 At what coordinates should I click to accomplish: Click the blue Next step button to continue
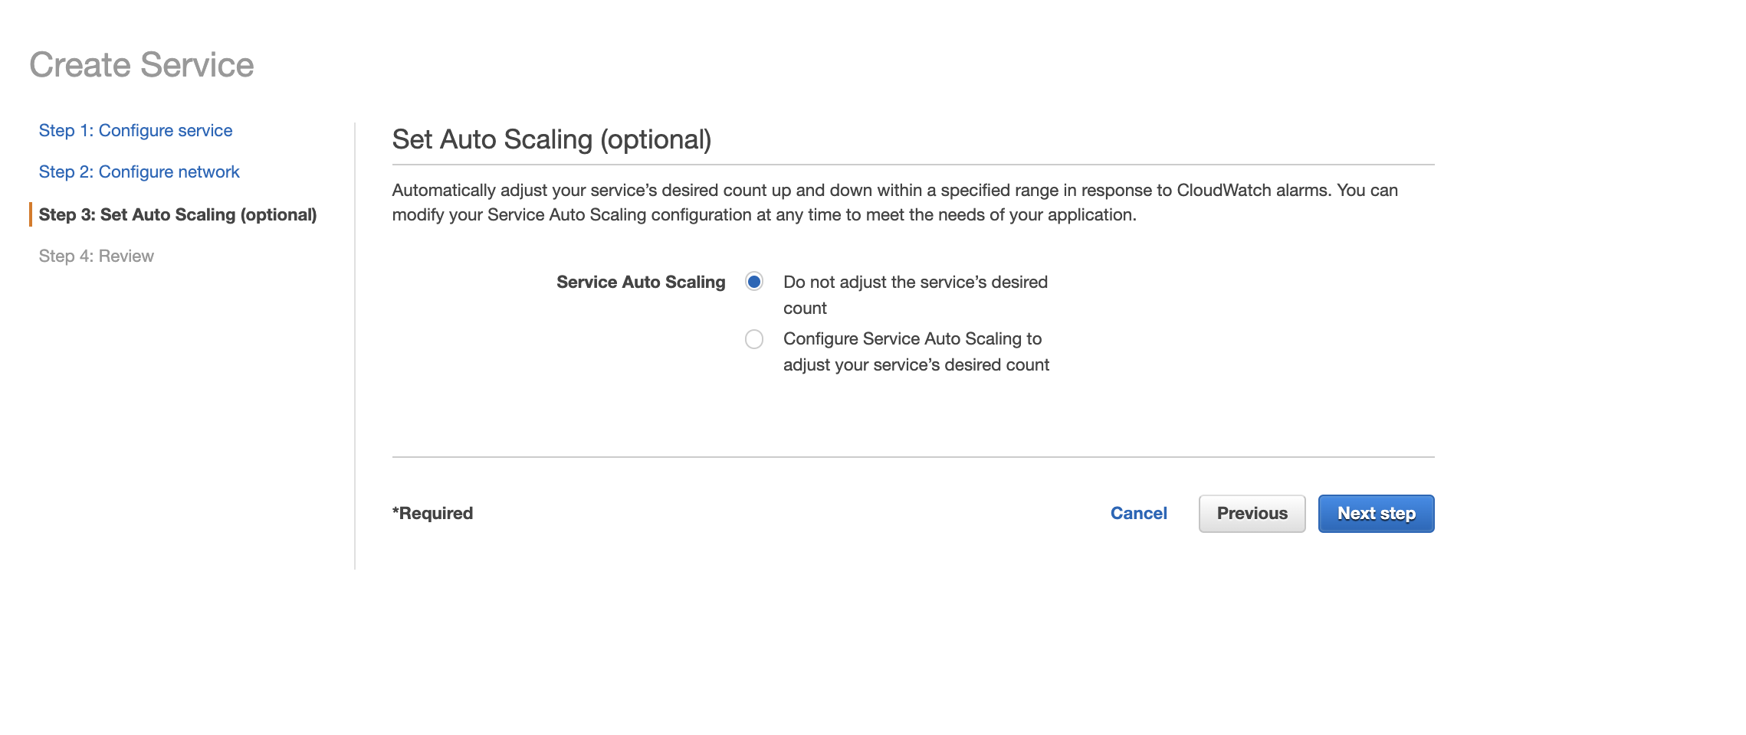[1376, 513]
